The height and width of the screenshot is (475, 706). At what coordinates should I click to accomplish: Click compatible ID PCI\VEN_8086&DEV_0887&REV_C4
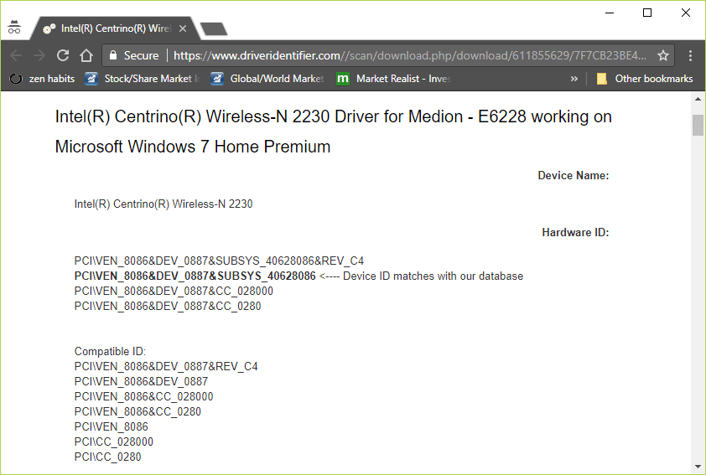coord(166,367)
